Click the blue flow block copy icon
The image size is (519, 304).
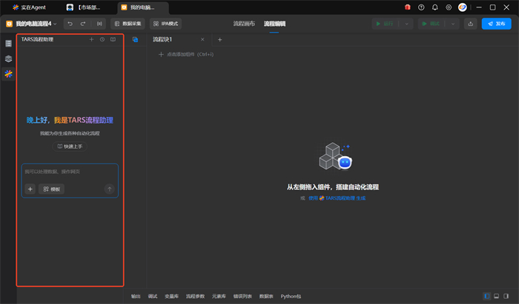[x=135, y=40]
